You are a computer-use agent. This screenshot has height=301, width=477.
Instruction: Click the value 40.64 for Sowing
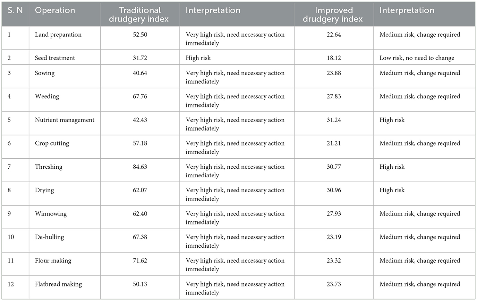tap(140, 73)
